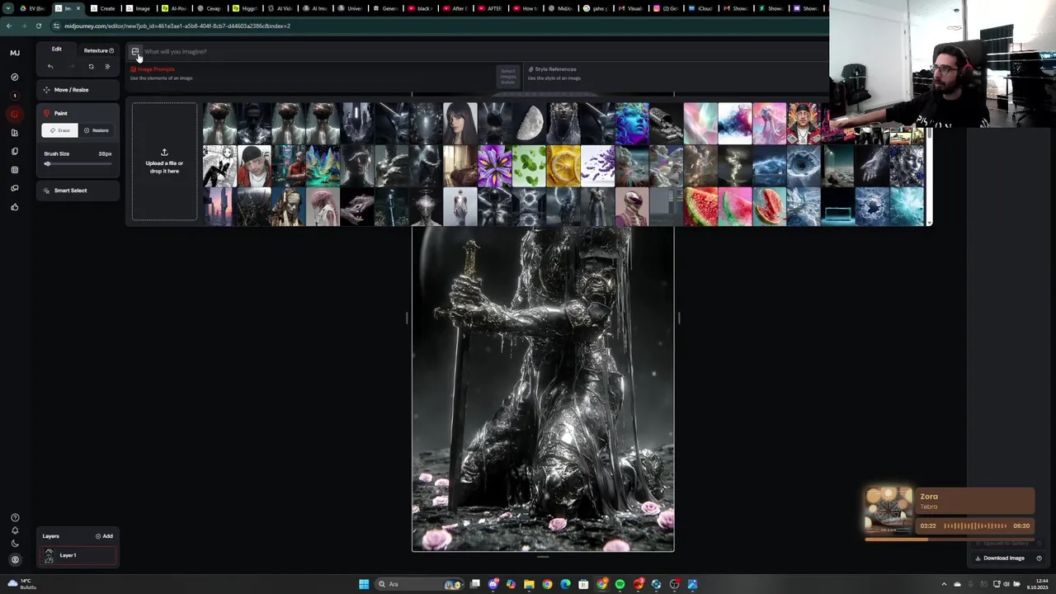Image resolution: width=1056 pixels, height=594 pixels.
Task: Click the browser address bar URL
Action: click(x=177, y=26)
